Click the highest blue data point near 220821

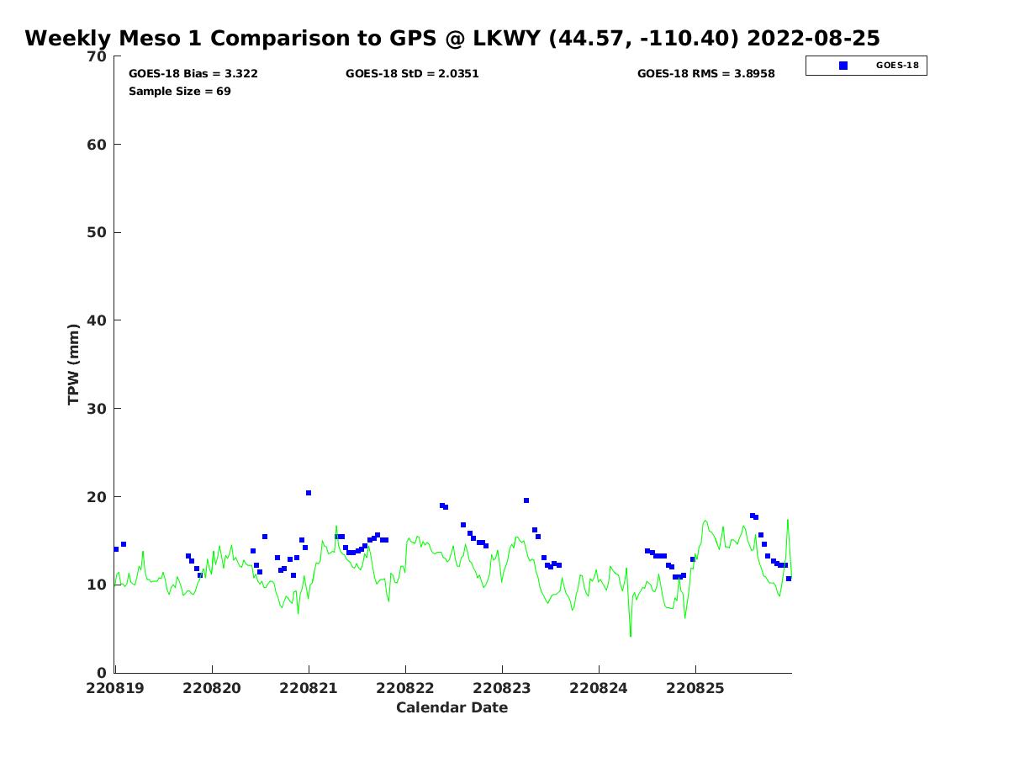(x=309, y=493)
